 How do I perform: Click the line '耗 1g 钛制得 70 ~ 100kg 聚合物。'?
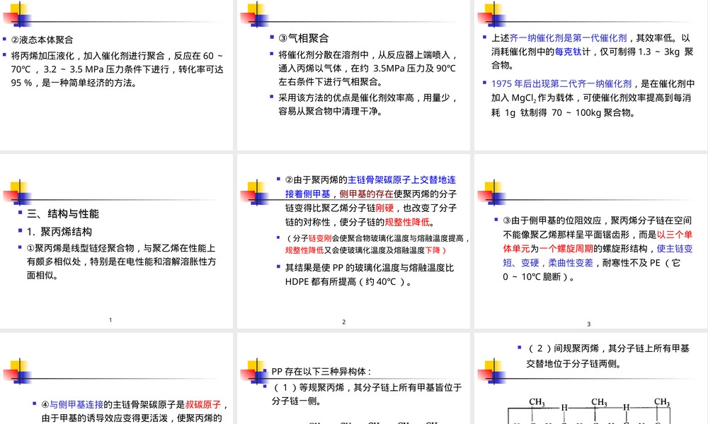(563, 112)
